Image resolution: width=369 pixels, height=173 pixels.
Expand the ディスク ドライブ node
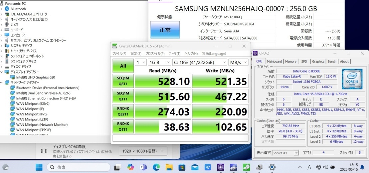click(2, 67)
